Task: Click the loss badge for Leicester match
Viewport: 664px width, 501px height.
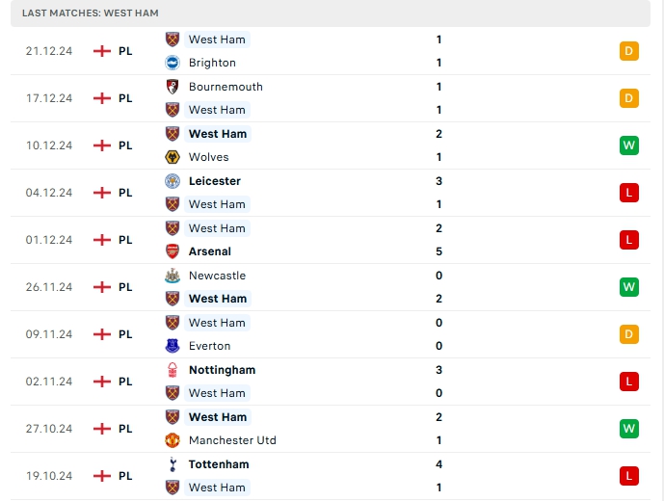Action: pyautogui.click(x=629, y=193)
